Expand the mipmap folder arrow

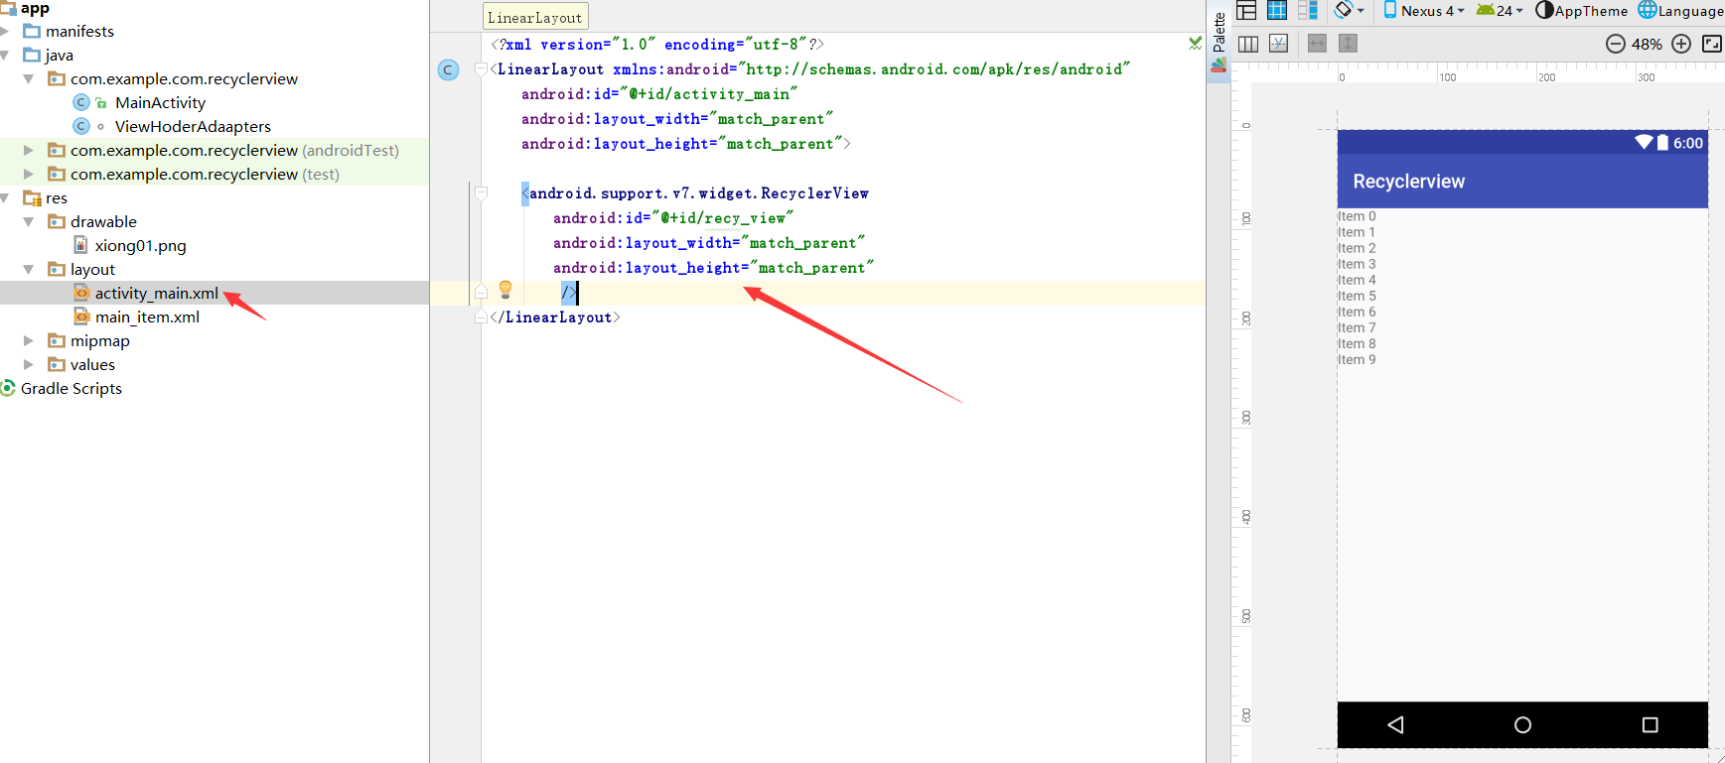[29, 341]
